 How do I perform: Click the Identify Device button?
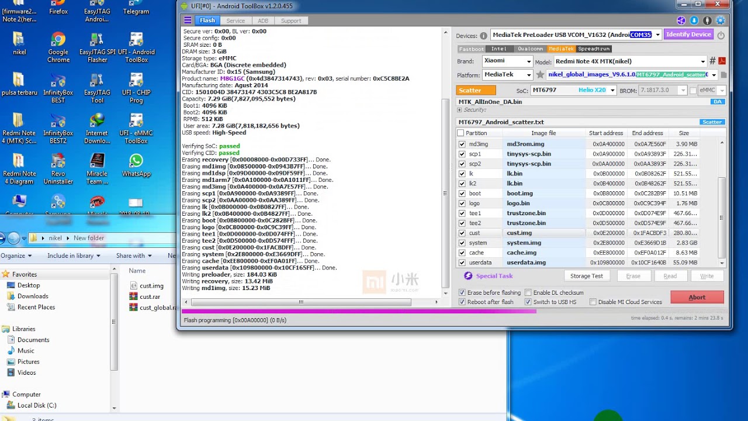[688, 34]
